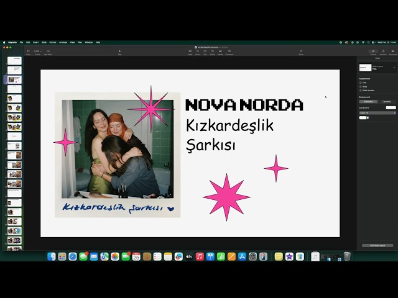
Task: Open the Apple menu
Action: pyautogui.click(x=4, y=42)
